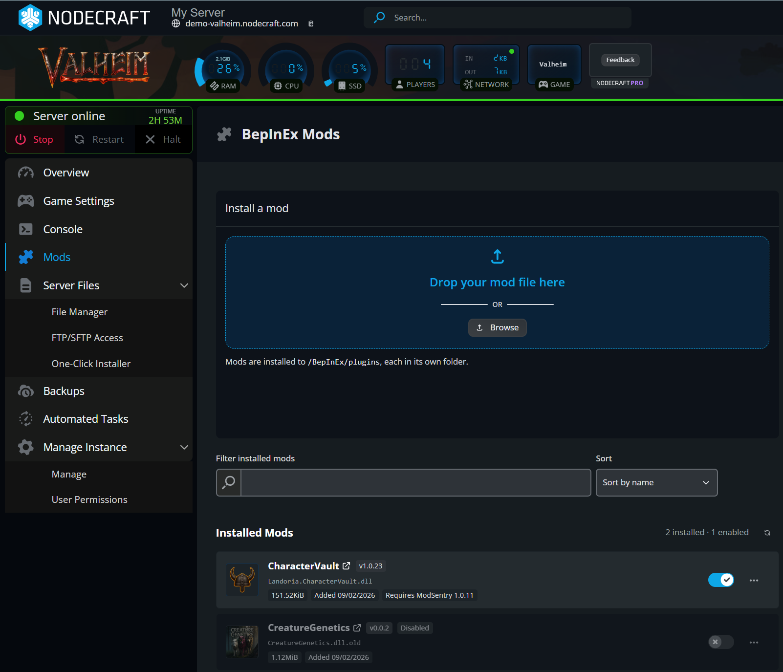Open Manage Instance section
783x672 pixels.
pos(99,447)
